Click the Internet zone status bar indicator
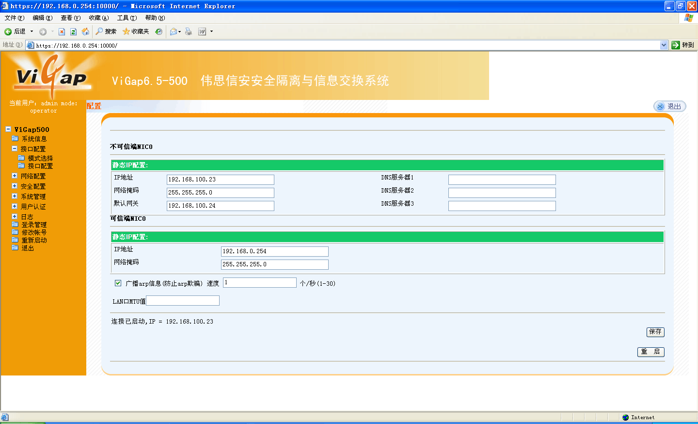Viewport: 698px width, 424px height. click(x=638, y=417)
